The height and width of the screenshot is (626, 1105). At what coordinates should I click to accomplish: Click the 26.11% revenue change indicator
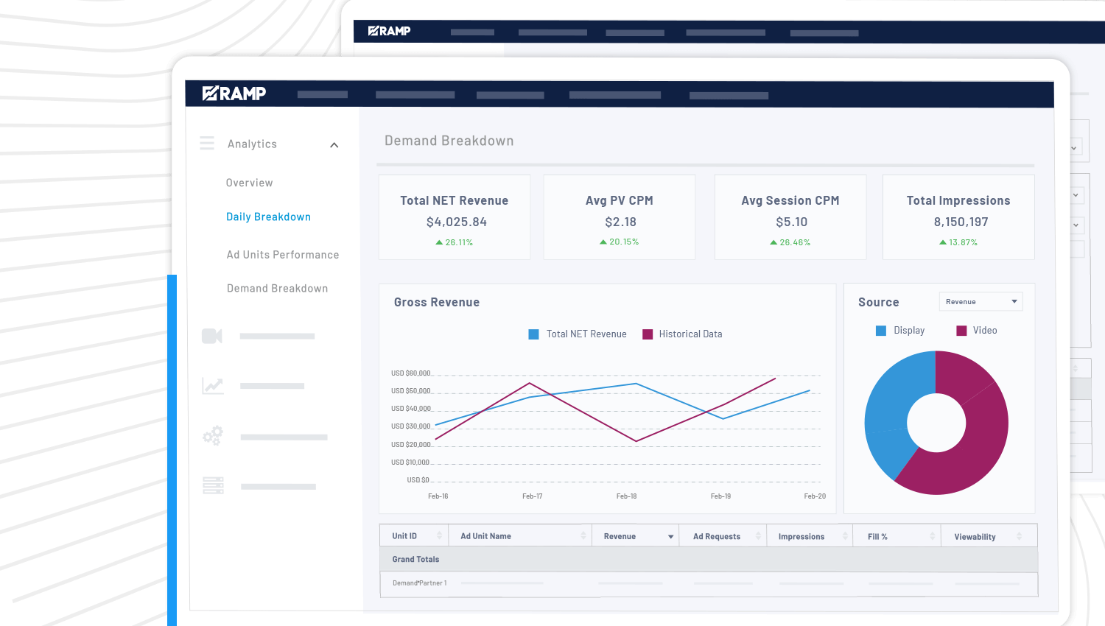click(455, 242)
